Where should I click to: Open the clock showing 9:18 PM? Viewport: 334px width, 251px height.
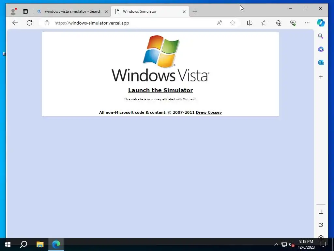click(306, 244)
